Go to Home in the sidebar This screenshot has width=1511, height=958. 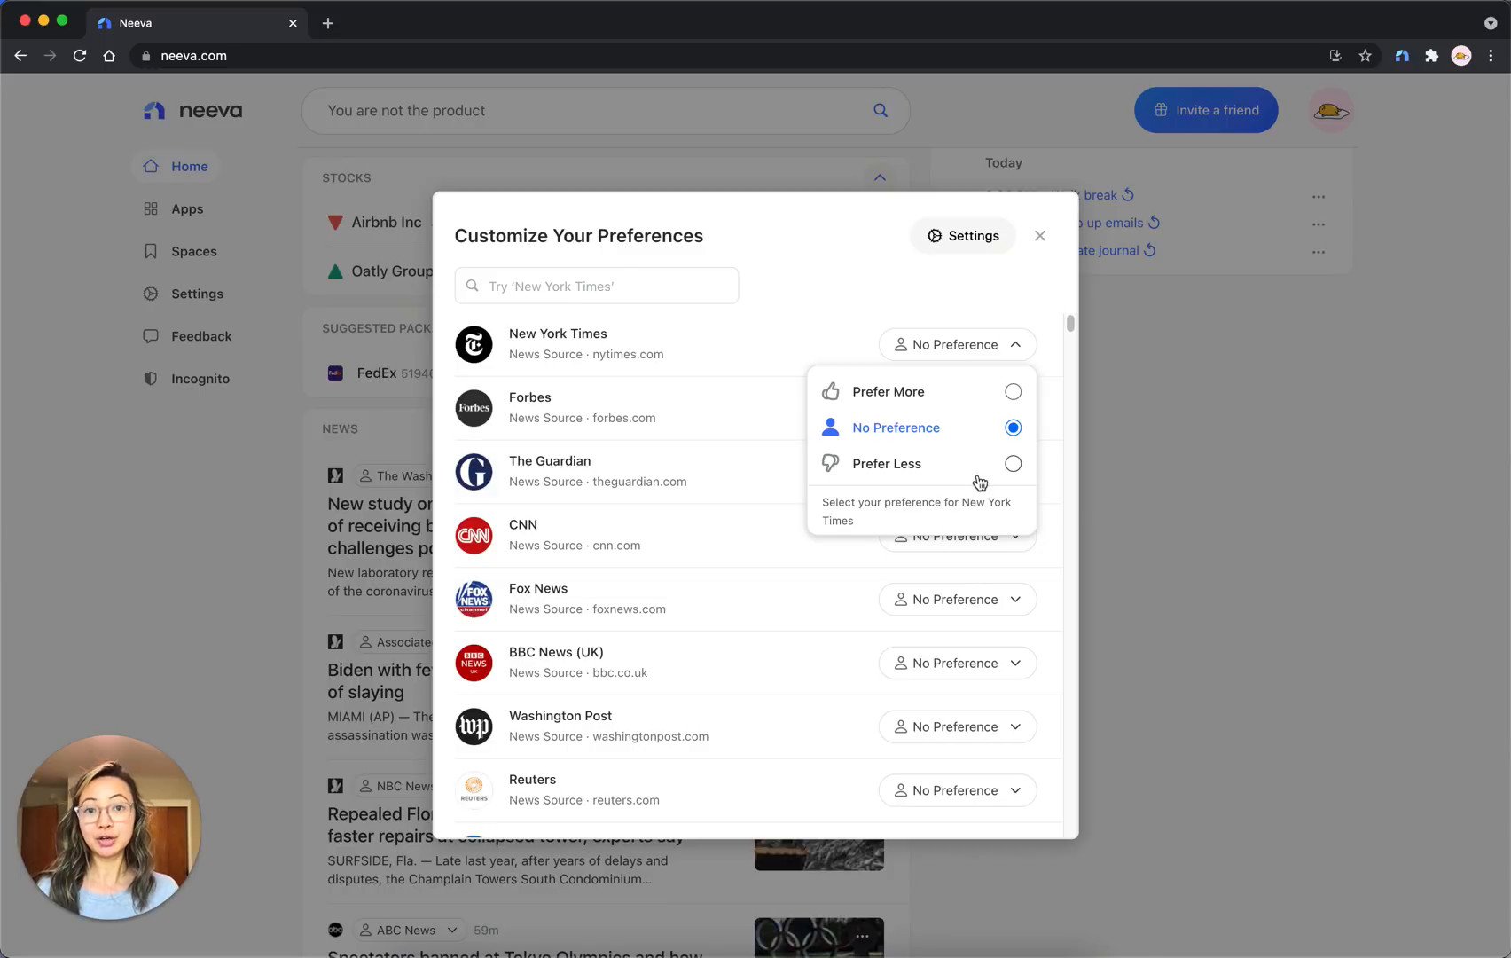click(176, 166)
